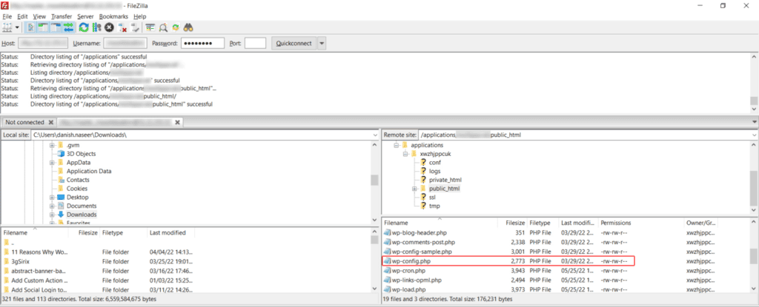Open the Site Manager icon
The image size is (759, 307).
point(9,27)
